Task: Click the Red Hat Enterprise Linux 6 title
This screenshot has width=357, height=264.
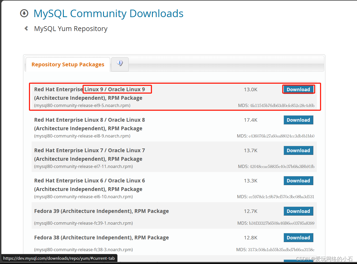Action: 90,185
